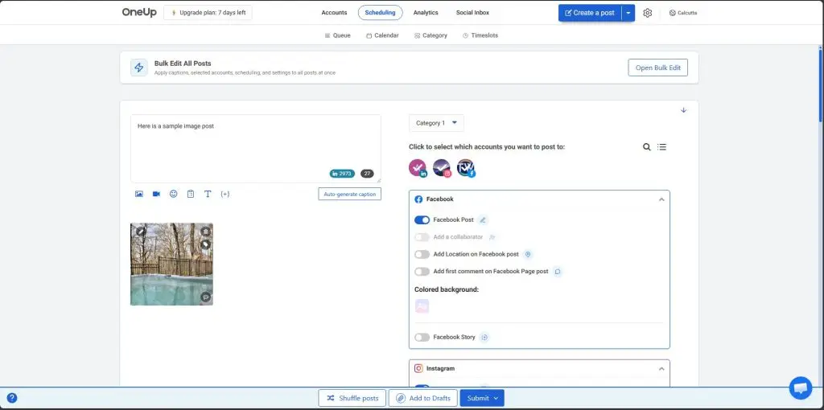Click Auto-generate caption button
The width and height of the screenshot is (824, 410).
tap(349, 195)
